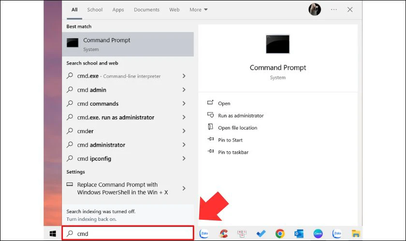
Task: Select the cmd administrator suggestion text
Action: coord(101,145)
